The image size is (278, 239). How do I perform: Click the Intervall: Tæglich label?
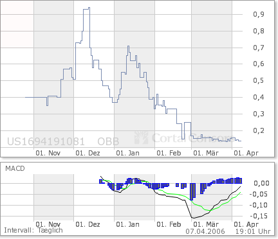33,231
